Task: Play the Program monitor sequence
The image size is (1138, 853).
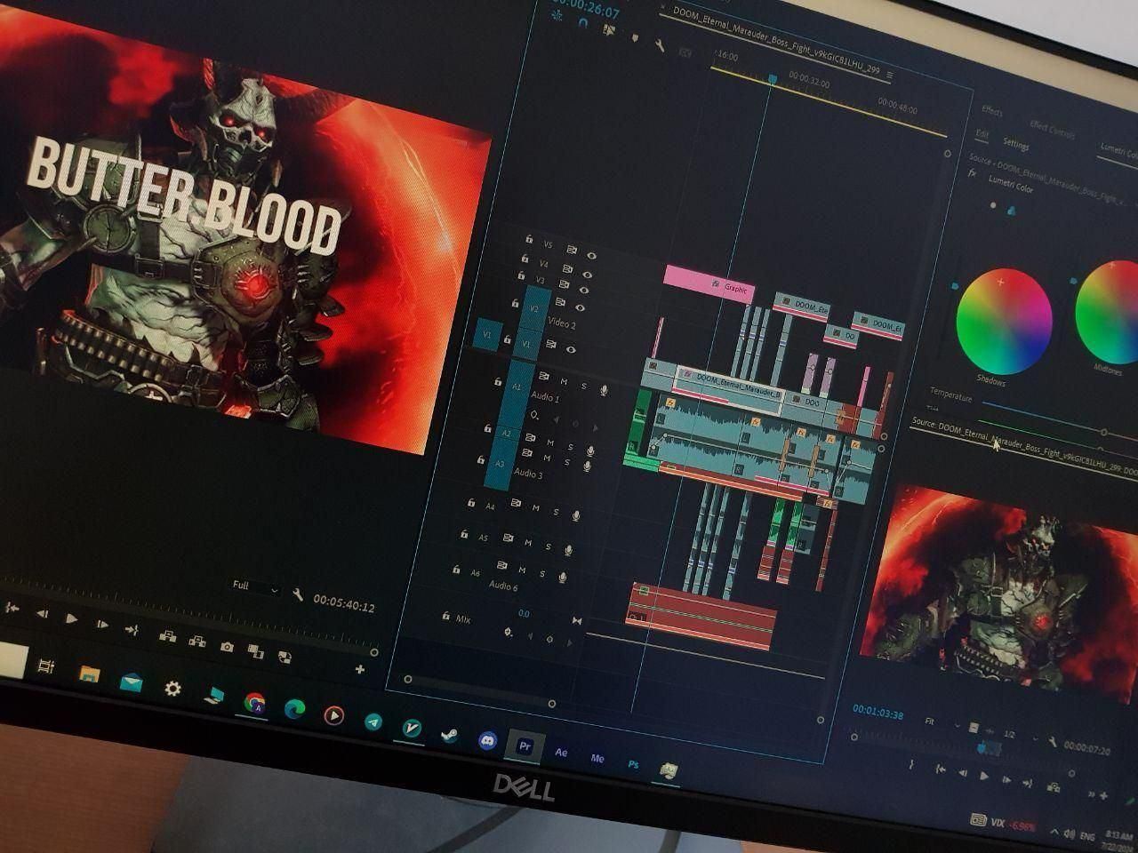Action: point(72,618)
